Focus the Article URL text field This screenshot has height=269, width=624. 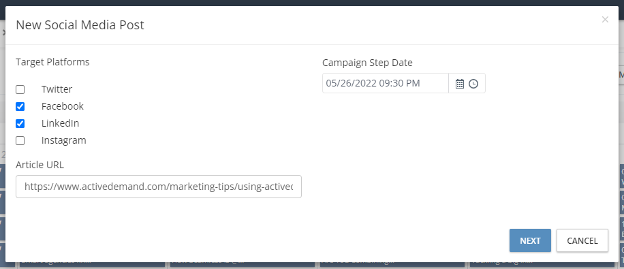pyautogui.click(x=159, y=187)
